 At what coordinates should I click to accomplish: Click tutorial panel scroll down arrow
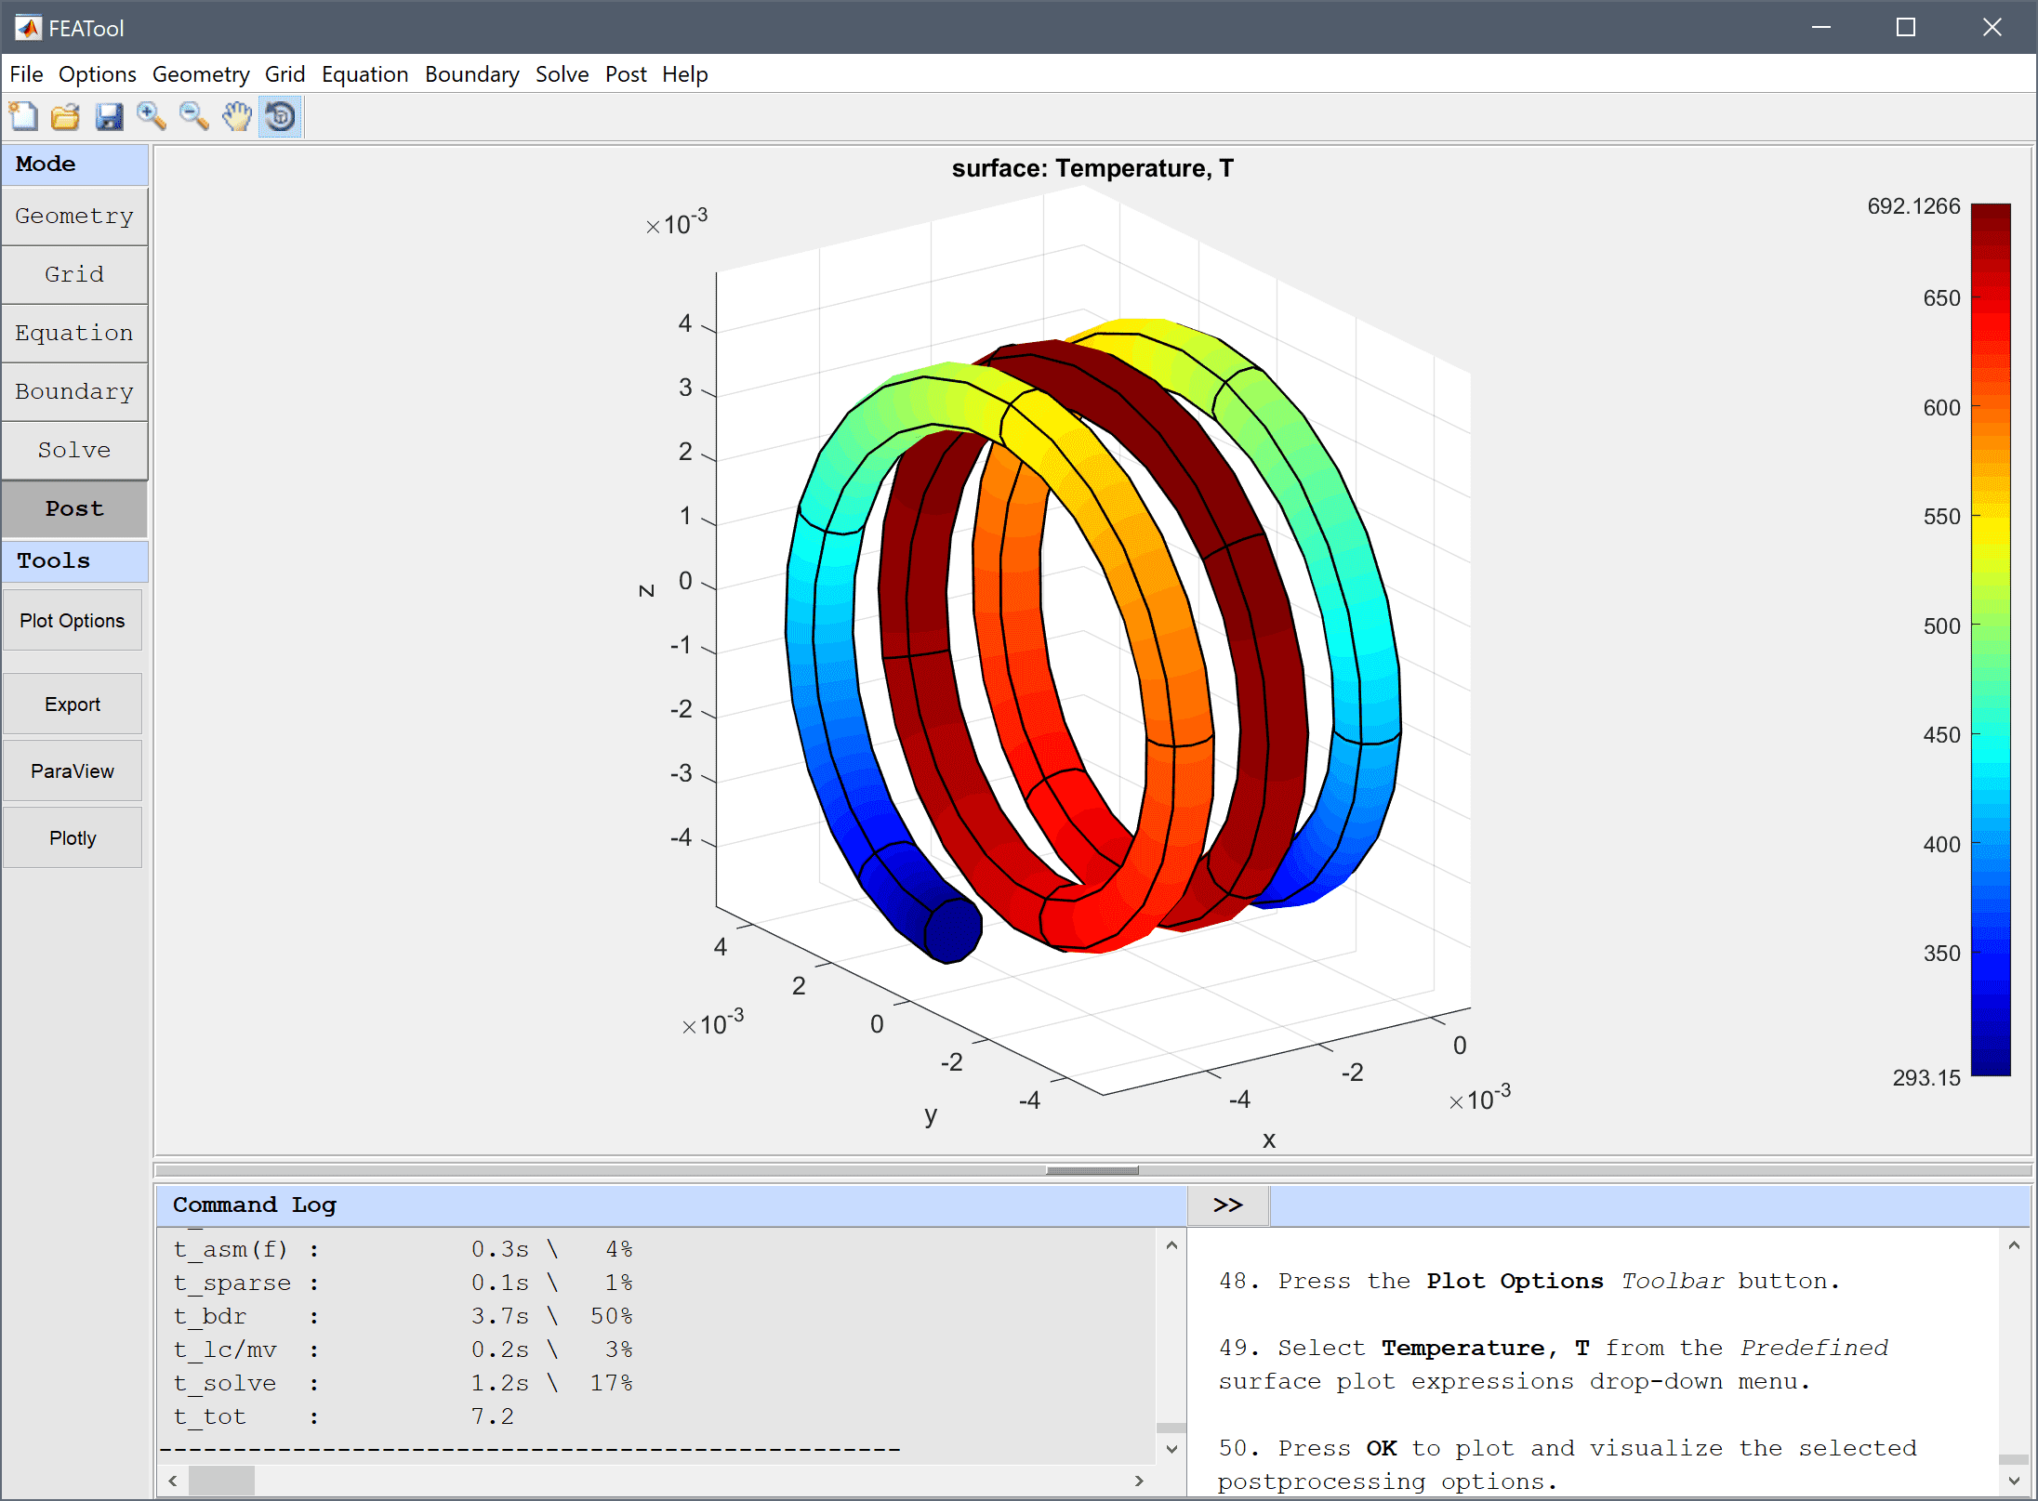(x=2014, y=1481)
